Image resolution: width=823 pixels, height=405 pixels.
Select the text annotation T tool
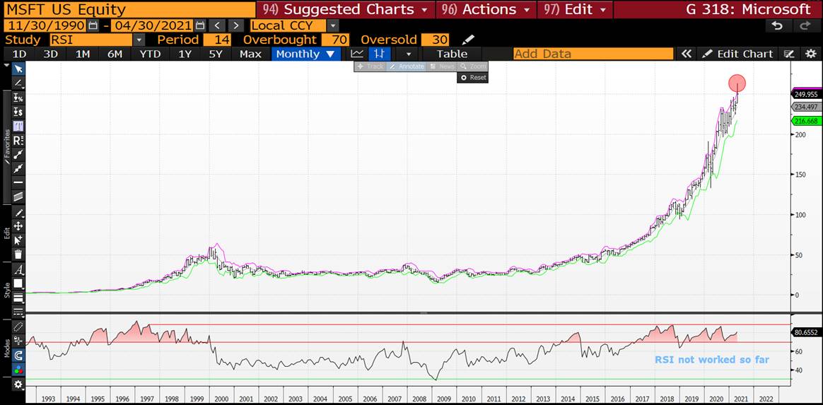pyautogui.click(x=18, y=126)
